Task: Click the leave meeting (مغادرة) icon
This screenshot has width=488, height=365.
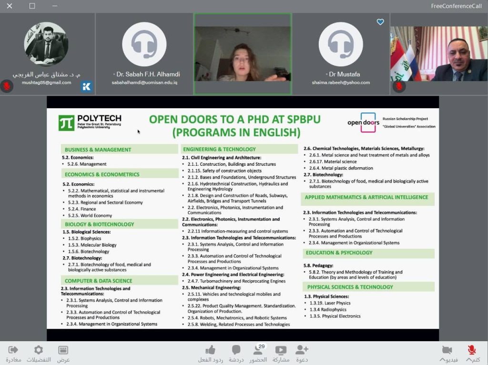Action: click(13, 350)
